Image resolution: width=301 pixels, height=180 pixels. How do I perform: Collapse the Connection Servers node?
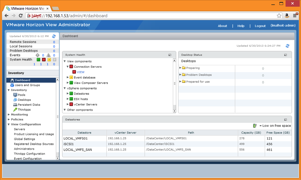pyautogui.click(x=68, y=67)
